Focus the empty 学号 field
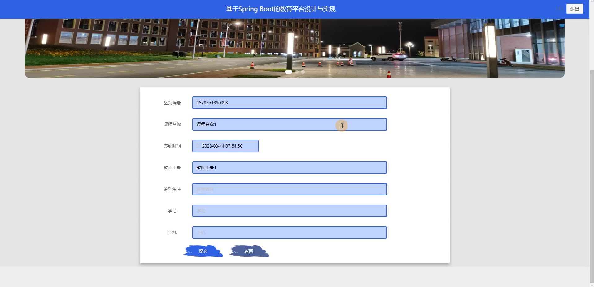This screenshot has height=287, width=594. (289, 211)
